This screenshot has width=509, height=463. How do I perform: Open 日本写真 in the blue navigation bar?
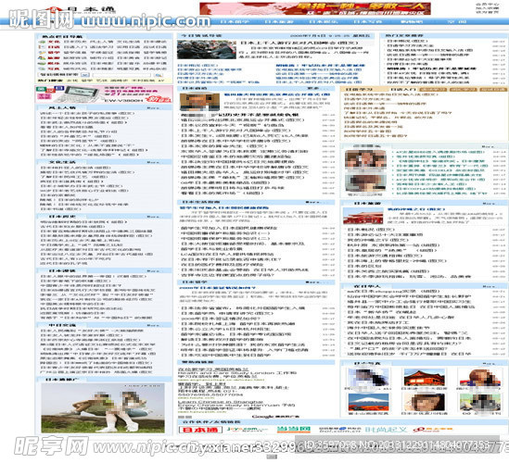[367, 21]
